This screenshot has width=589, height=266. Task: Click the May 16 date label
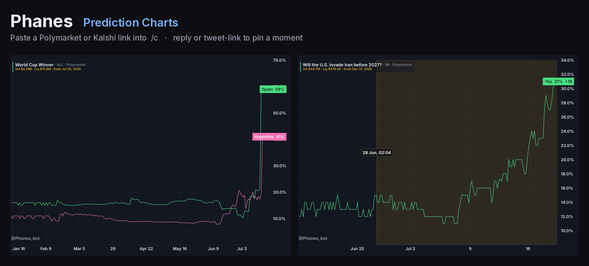(180, 249)
